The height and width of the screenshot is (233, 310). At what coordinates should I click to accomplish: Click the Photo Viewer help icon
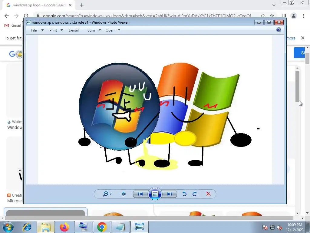pos(279,30)
